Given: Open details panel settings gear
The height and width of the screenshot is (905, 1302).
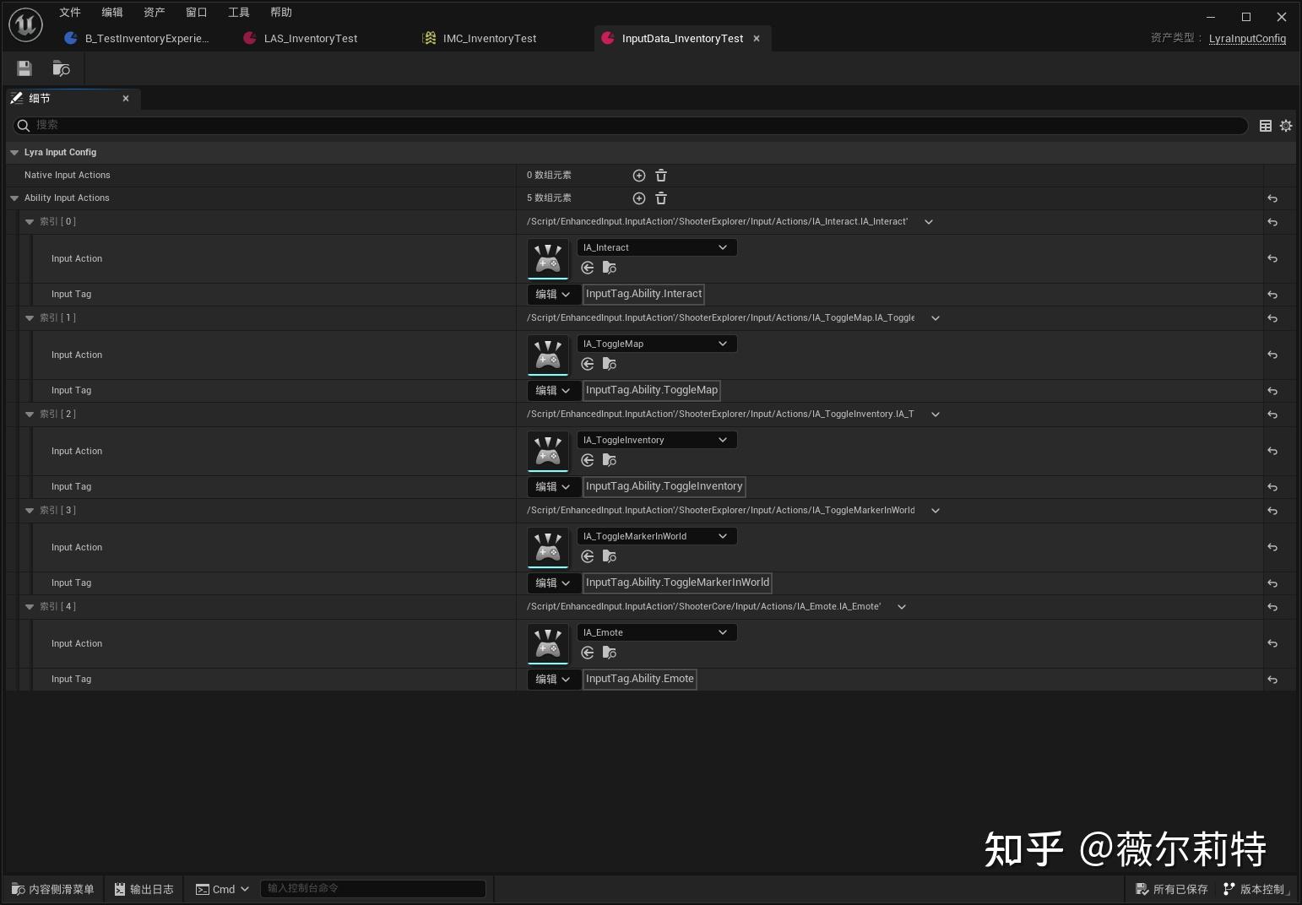Looking at the screenshot, I should click(x=1285, y=125).
